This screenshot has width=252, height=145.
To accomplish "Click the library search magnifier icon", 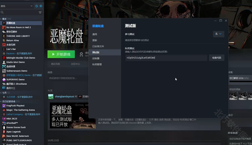I will tap(2, 12).
